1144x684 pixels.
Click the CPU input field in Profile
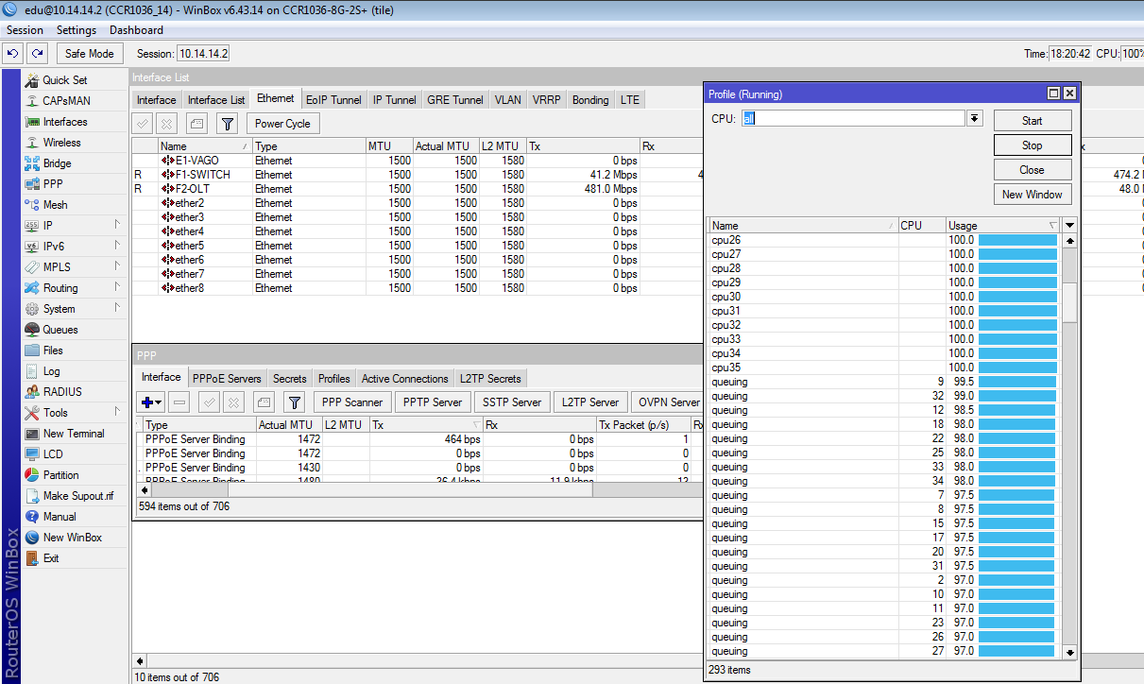(852, 118)
